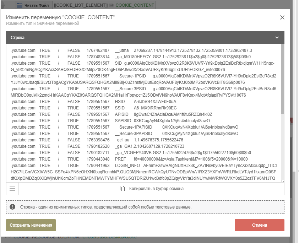Image resolution: width=299 pixels, height=243 pixels.
Task: Click the folder icon next to Читать Файл
Action: click(x=20, y=5)
